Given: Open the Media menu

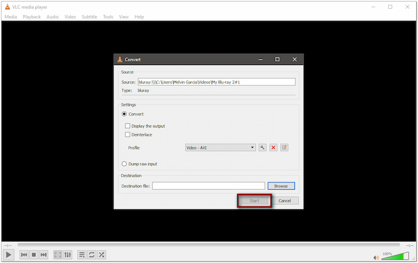Looking at the screenshot, I should (x=11, y=17).
